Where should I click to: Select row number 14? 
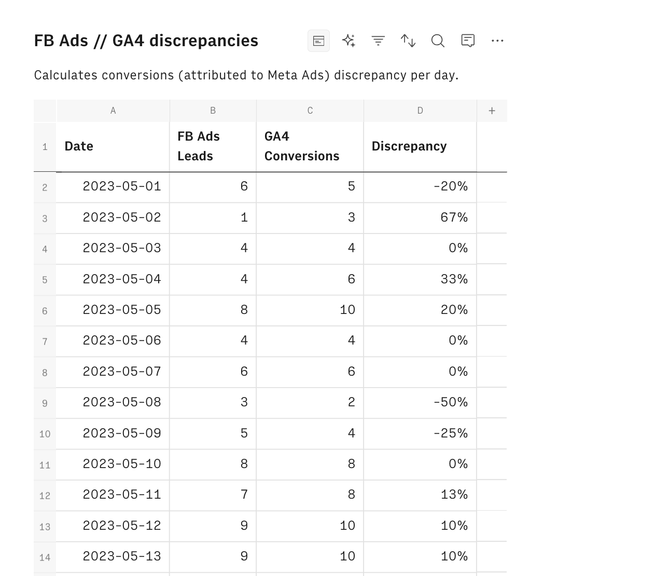(45, 557)
